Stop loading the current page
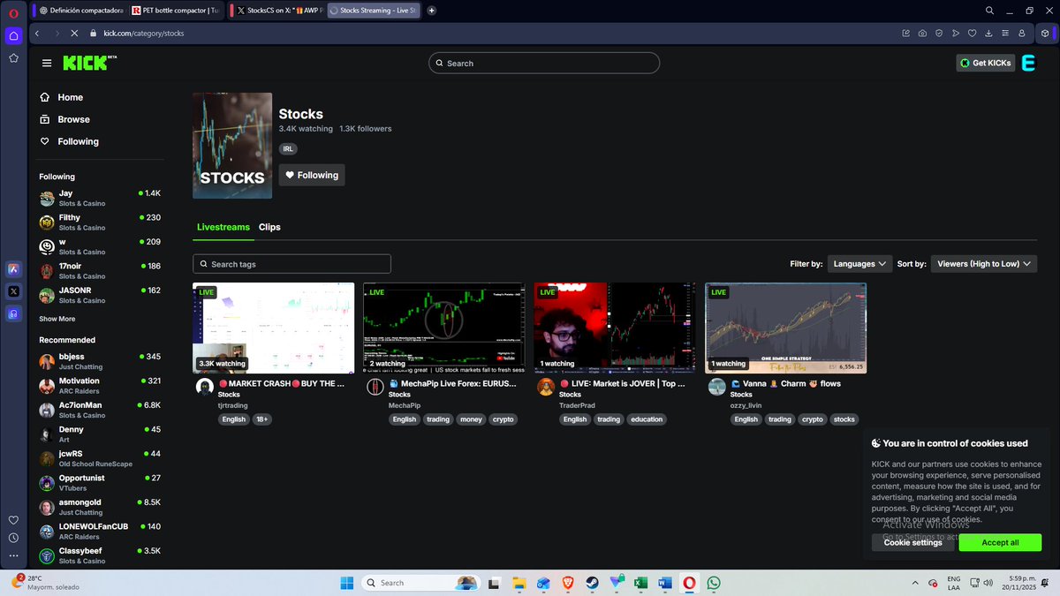 tap(74, 34)
